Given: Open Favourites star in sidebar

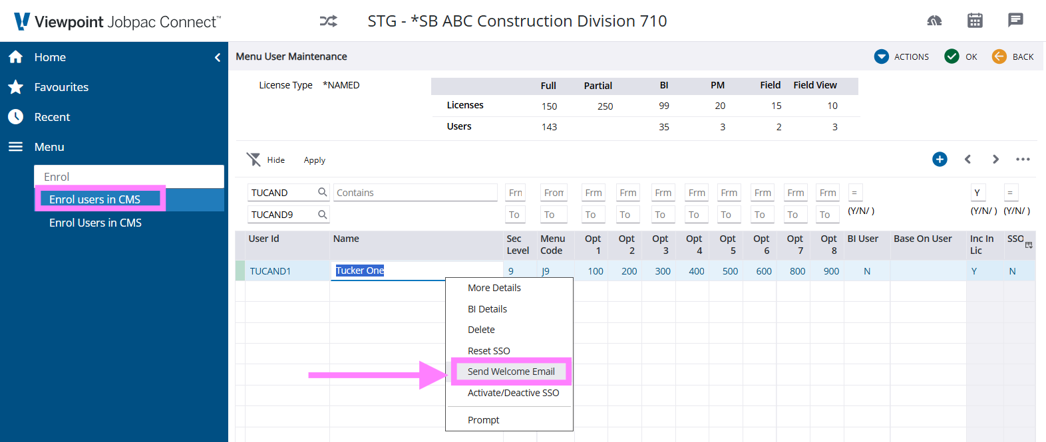Looking at the screenshot, I should 16,87.
